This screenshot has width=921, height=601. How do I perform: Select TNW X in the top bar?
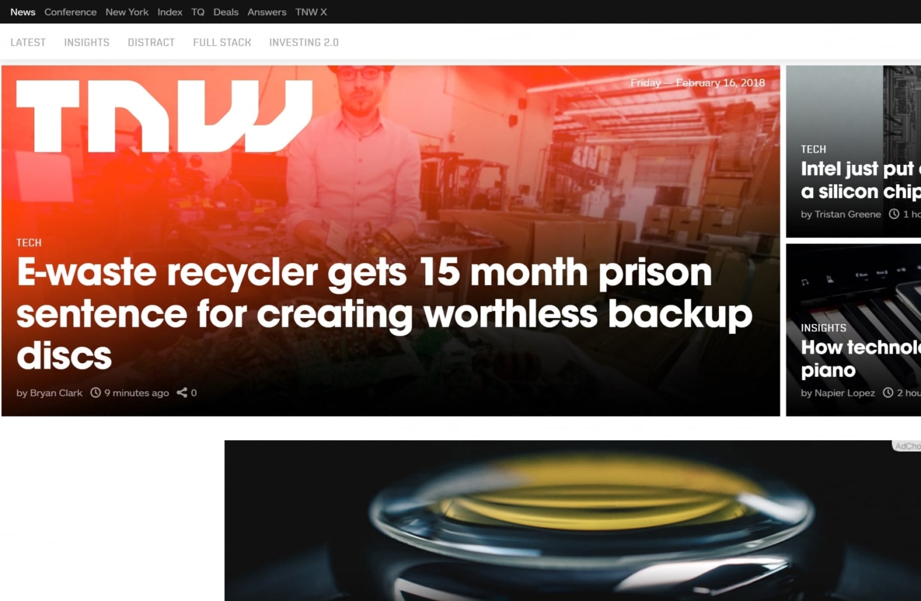tap(311, 12)
